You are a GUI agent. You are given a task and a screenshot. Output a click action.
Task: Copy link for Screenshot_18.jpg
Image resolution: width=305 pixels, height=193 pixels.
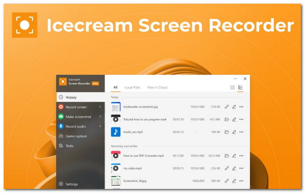(226, 181)
